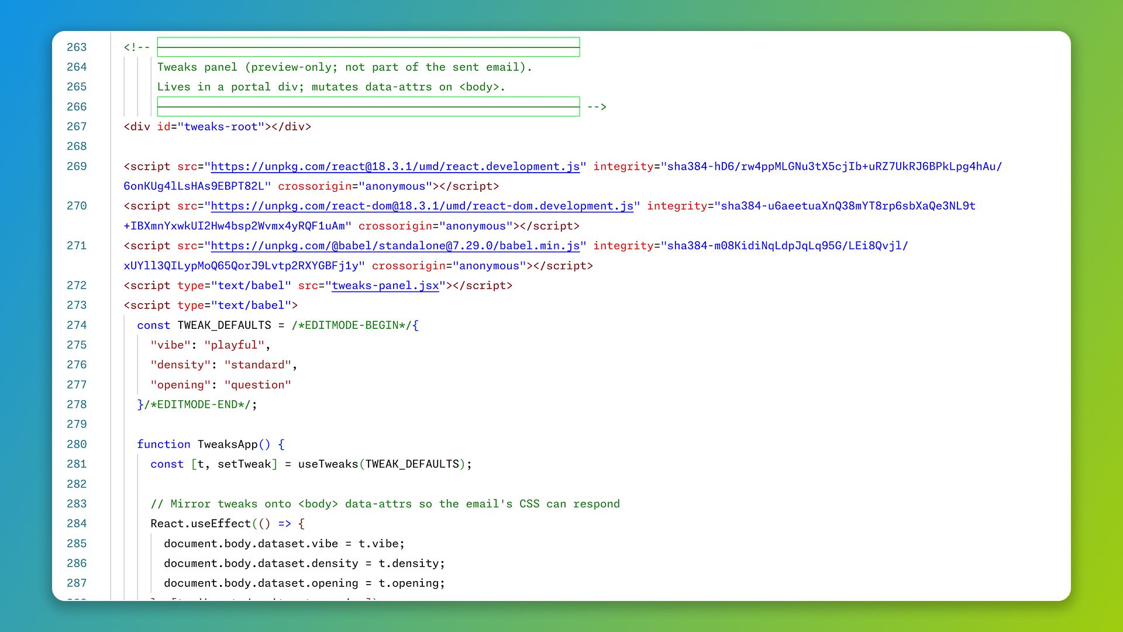
Task: Click the "Mirror tweaks onto <body>" comment
Action: click(385, 504)
